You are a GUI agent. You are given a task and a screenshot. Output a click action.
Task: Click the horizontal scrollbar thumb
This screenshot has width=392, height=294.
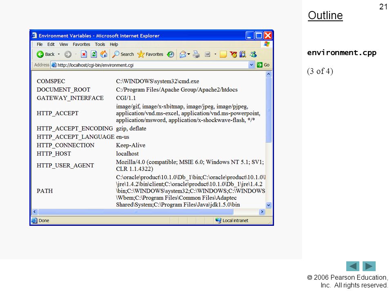[136, 212]
